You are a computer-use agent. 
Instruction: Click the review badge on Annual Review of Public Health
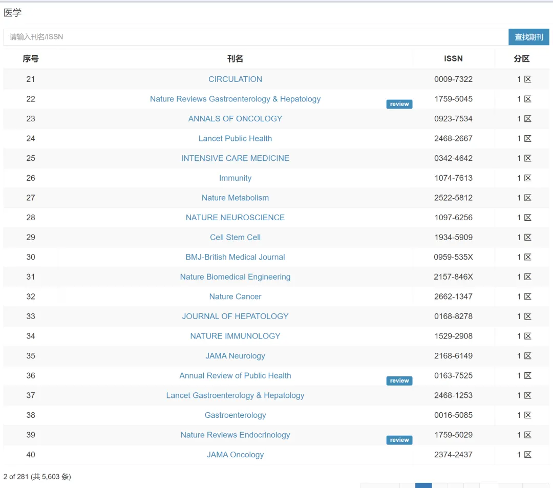pyautogui.click(x=399, y=380)
